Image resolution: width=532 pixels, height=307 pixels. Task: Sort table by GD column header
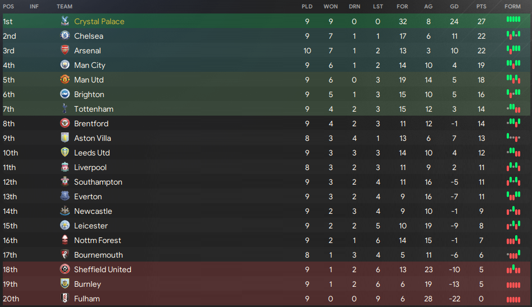454,6
